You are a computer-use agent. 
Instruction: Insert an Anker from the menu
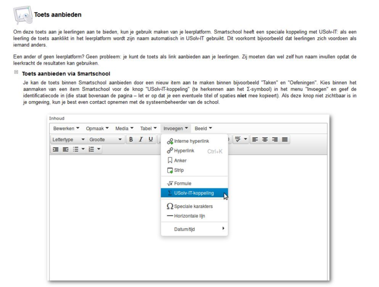click(194, 160)
